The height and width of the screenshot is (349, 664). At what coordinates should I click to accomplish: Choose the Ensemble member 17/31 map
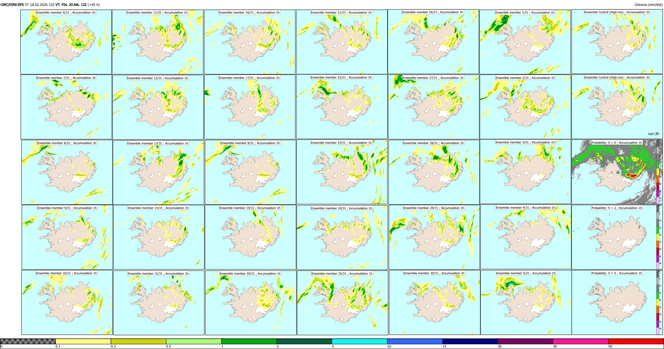250,107
